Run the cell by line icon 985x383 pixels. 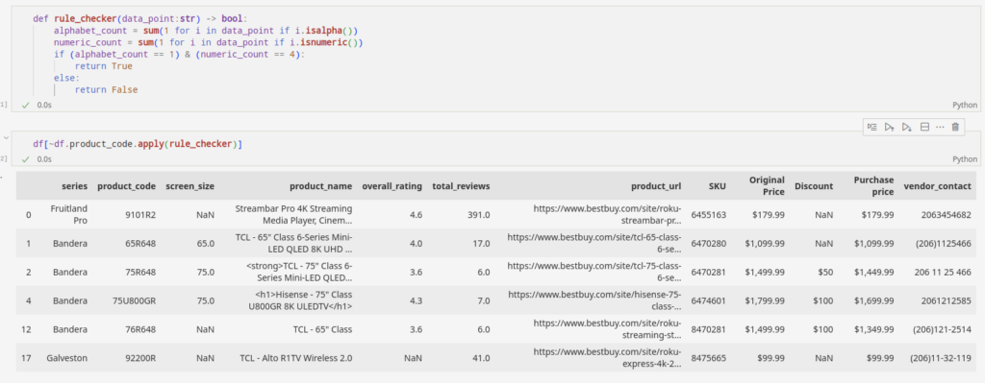click(x=871, y=127)
